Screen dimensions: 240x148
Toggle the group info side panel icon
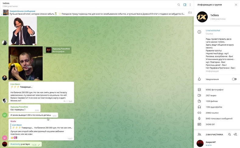(x=185, y=5)
